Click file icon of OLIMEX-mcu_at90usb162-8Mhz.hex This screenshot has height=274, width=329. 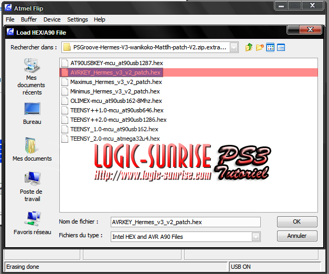[x=65, y=101]
